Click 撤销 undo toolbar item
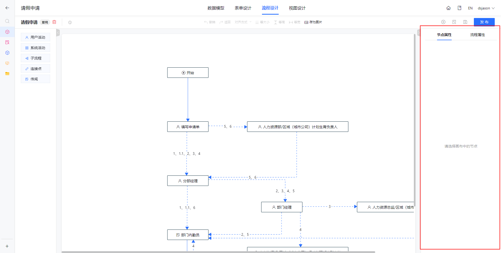The width and height of the screenshot is (501, 253). pos(210,22)
